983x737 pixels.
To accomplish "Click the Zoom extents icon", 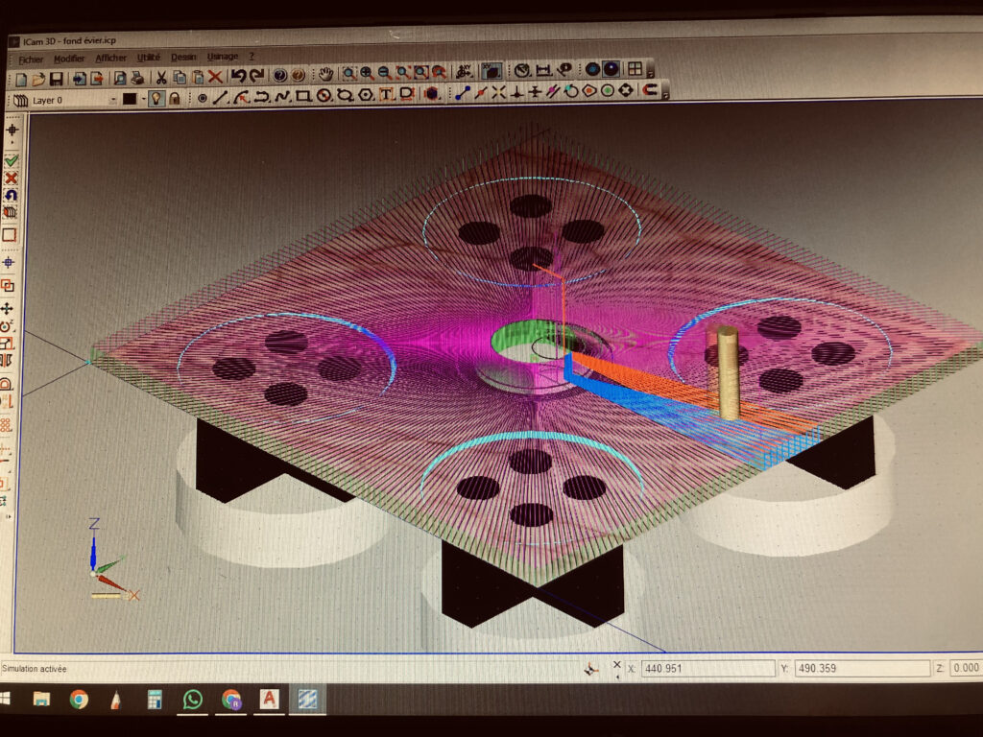I will [x=402, y=73].
